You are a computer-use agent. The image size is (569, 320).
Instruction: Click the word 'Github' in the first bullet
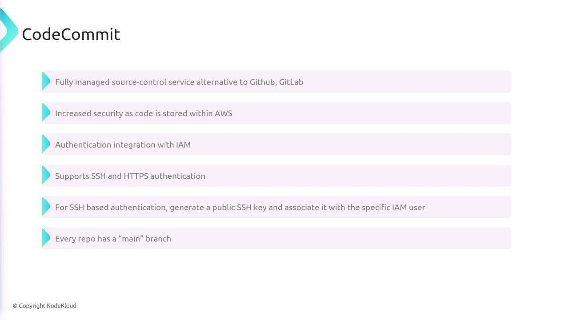pyautogui.click(x=262, y=82)
